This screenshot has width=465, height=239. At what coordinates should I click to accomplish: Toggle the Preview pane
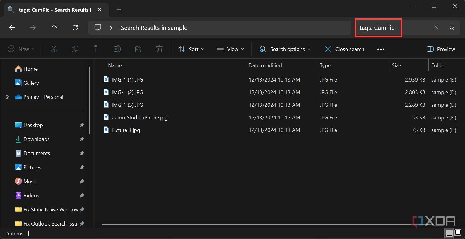(x=441, y=49)
